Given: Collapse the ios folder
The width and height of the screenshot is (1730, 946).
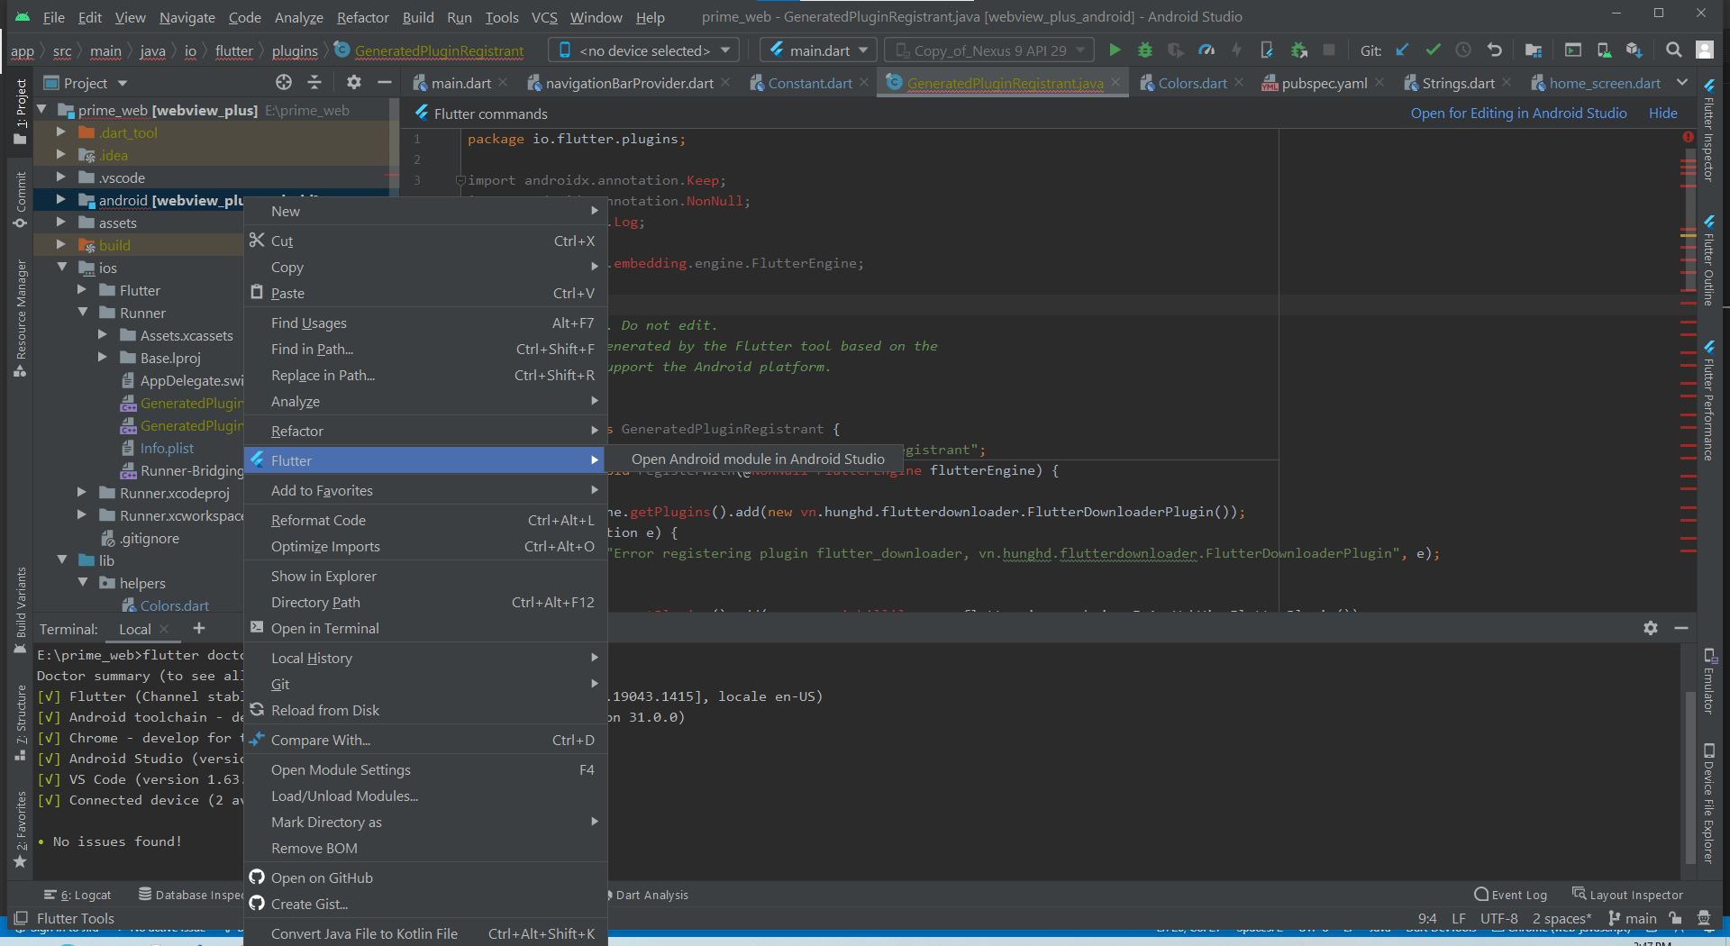Looking at the screenshot, I should tap(61, 268).
